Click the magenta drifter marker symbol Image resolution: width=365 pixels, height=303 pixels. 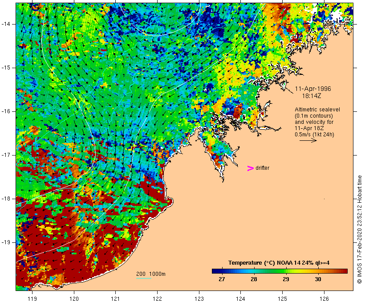251,168
